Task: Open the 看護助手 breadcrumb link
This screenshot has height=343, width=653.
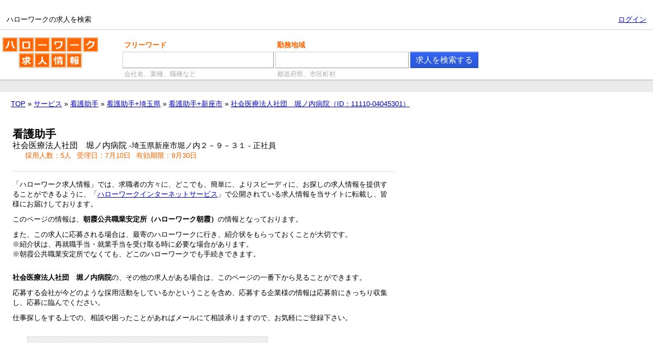Action: pos(84,104)
